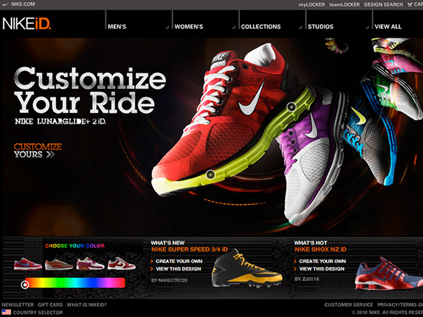Screen dimensions: 423x317
Task: Click View This Design under Nike Shox NZ
Action: click(322, 269)
